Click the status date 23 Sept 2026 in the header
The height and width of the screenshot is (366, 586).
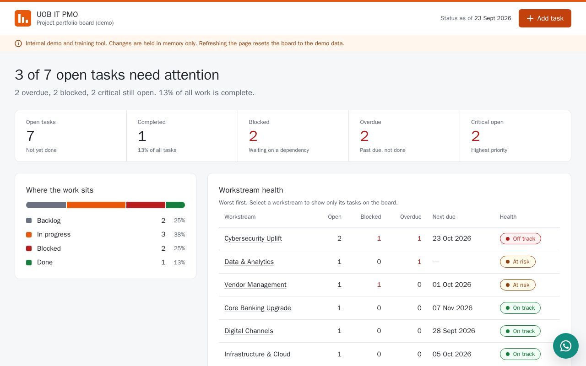(493, 18)
